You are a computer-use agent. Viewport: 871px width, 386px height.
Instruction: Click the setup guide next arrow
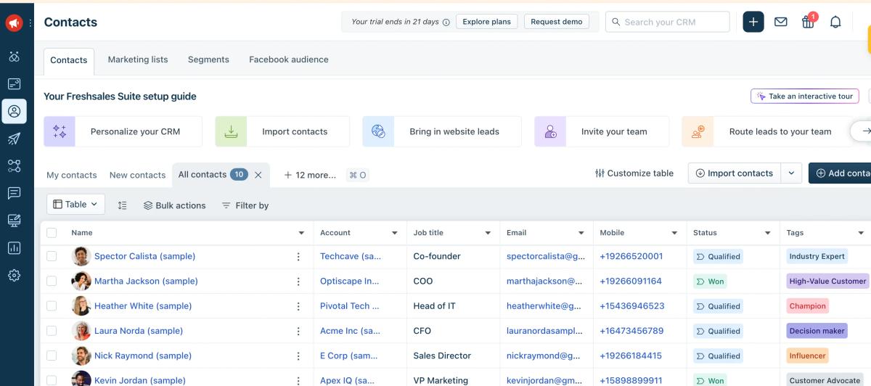point(864,131)
